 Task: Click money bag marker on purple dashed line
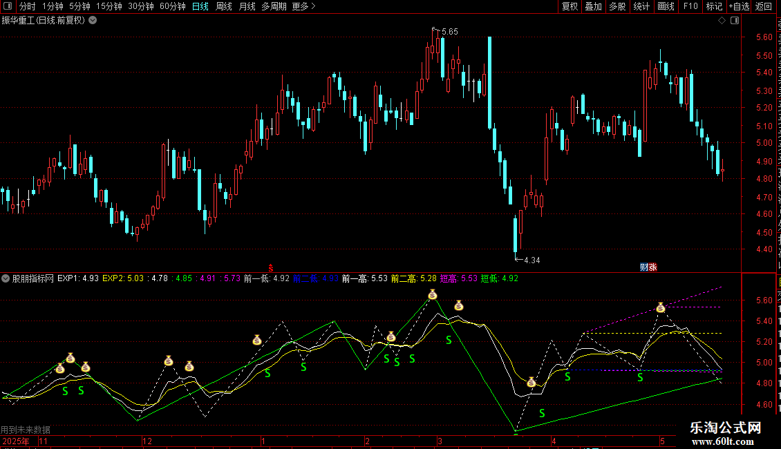click(x=661, y=307)
